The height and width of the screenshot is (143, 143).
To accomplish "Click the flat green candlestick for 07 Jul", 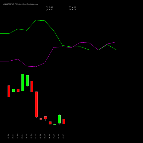I will (x=55, y=125).
